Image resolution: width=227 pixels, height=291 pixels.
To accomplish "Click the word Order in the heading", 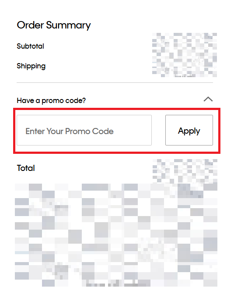I will (x=30, y=25).
